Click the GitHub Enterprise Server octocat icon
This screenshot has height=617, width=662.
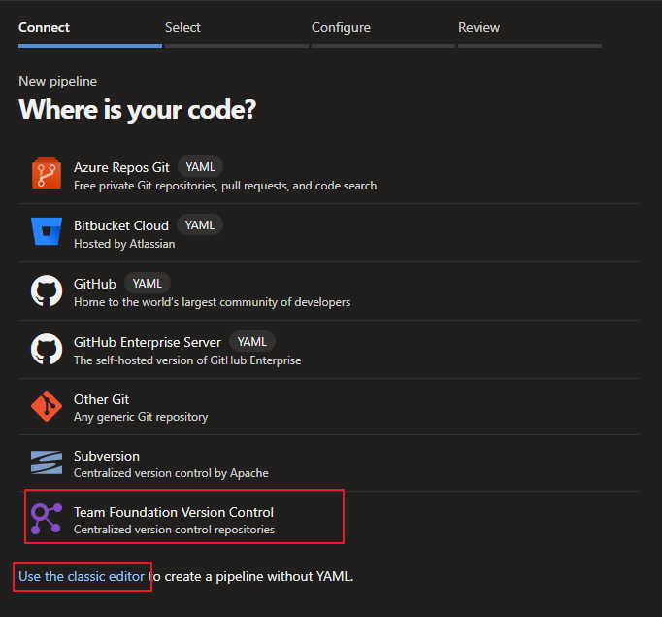coord(47,349)
